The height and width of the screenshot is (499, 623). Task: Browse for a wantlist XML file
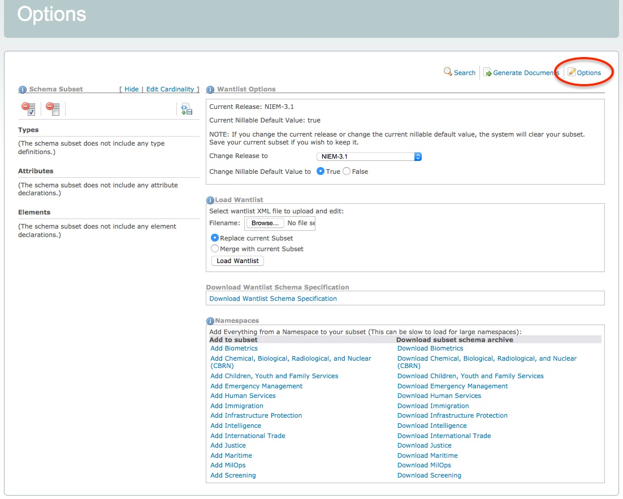point(265,224)
